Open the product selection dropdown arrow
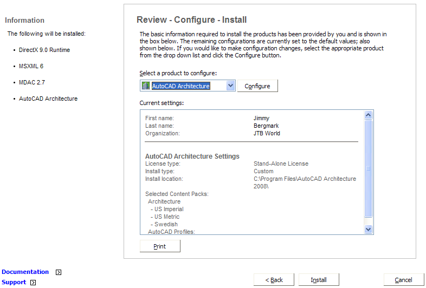The height and width of the screenshot is (288, 426). point(230,86)
